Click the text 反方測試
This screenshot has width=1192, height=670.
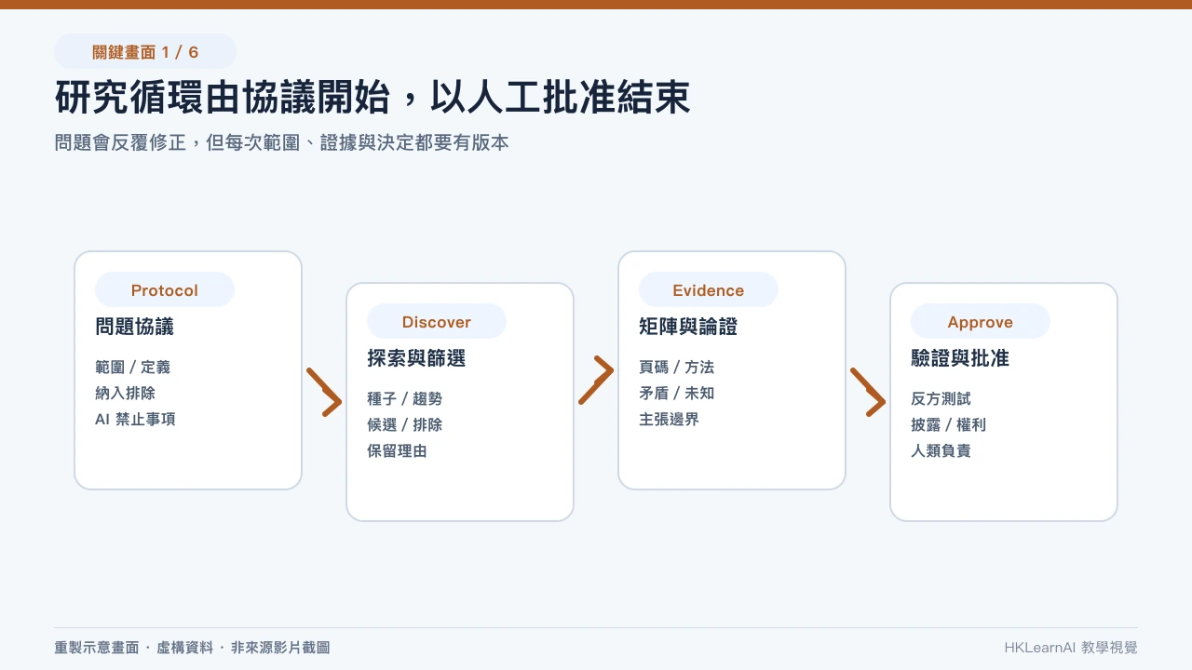pyautogui.click(x=941, y=399)
